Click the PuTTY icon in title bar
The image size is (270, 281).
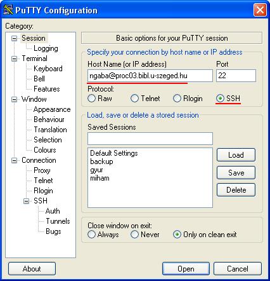click(x=8, y=10)
